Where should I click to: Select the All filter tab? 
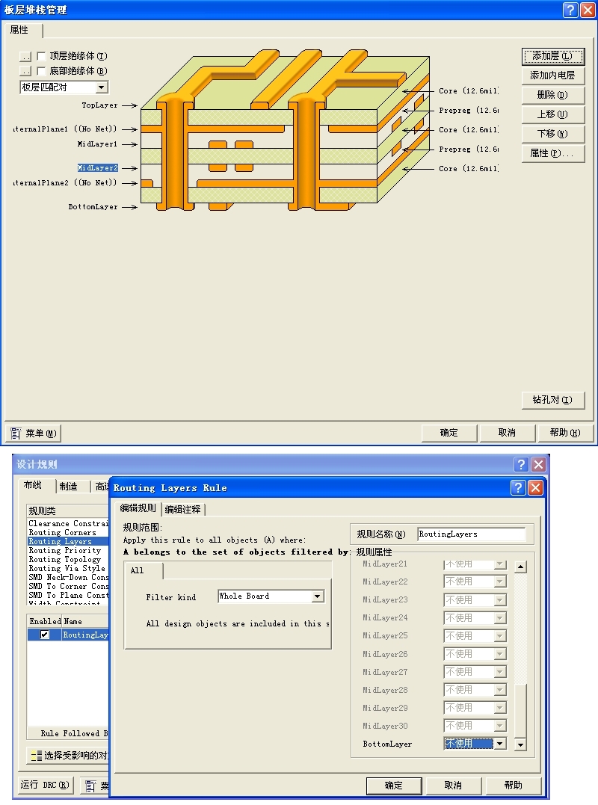click(x=144, y=570)
